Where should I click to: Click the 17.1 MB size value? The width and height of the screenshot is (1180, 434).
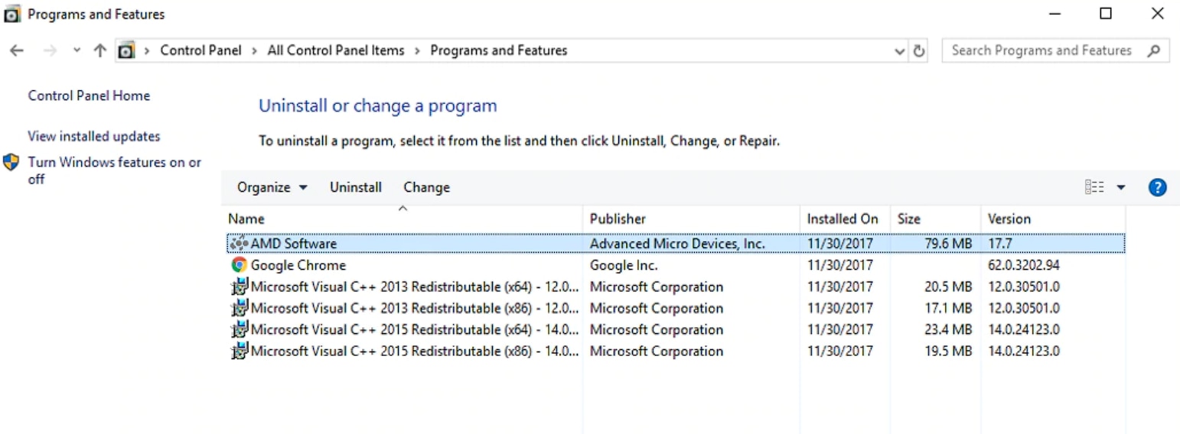pyautogui.click(x=948, y=308)
